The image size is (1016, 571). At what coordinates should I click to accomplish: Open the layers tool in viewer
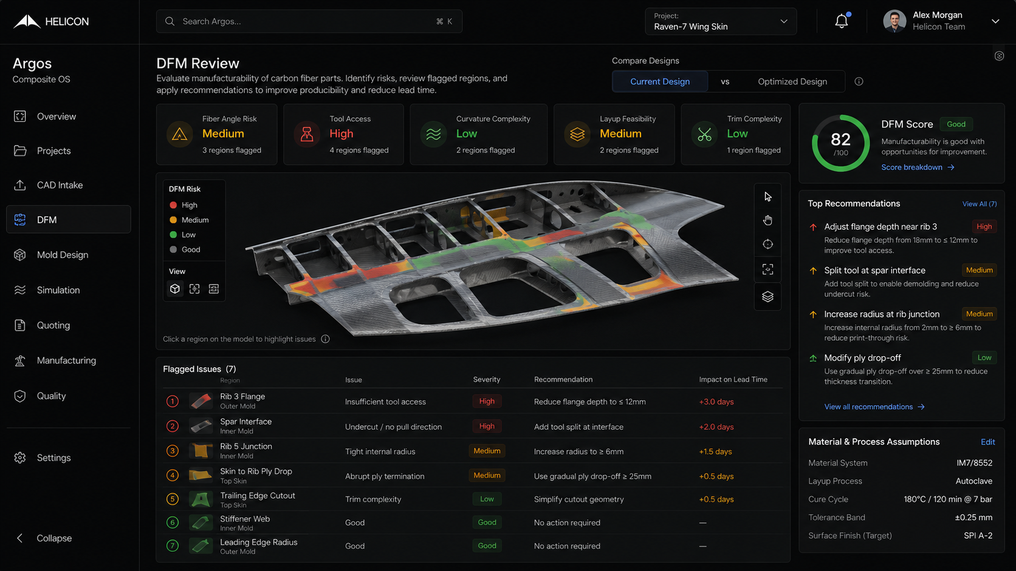click(768, 296)
